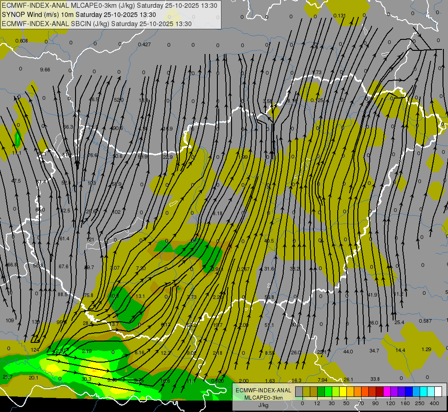
Task: Select the dark red legend swatch
Action: click(x=380, y=391)
